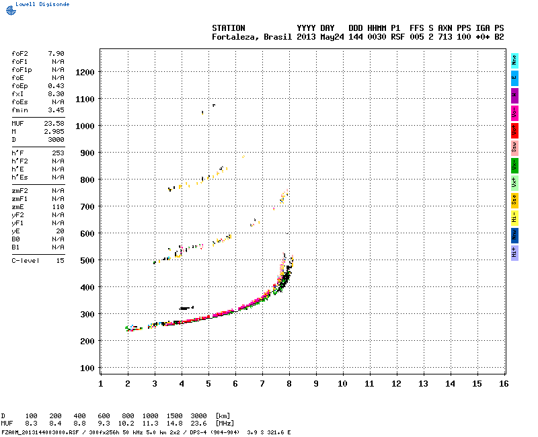Click the yellow Hi- legend swatch
This screenshot has width=538, height=437.
pos(514,218)
